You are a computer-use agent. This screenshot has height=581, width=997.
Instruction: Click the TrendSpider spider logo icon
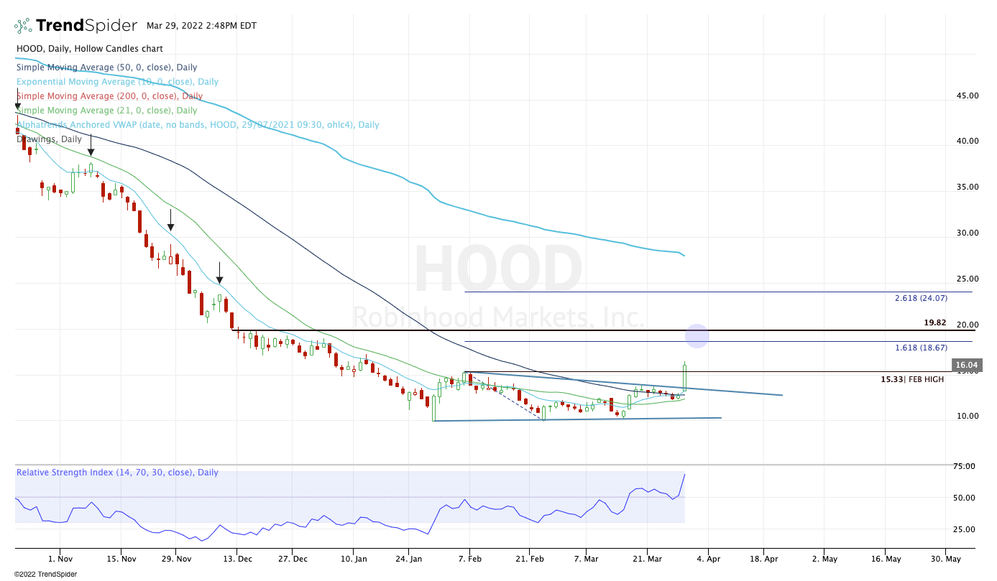point(23,26)
